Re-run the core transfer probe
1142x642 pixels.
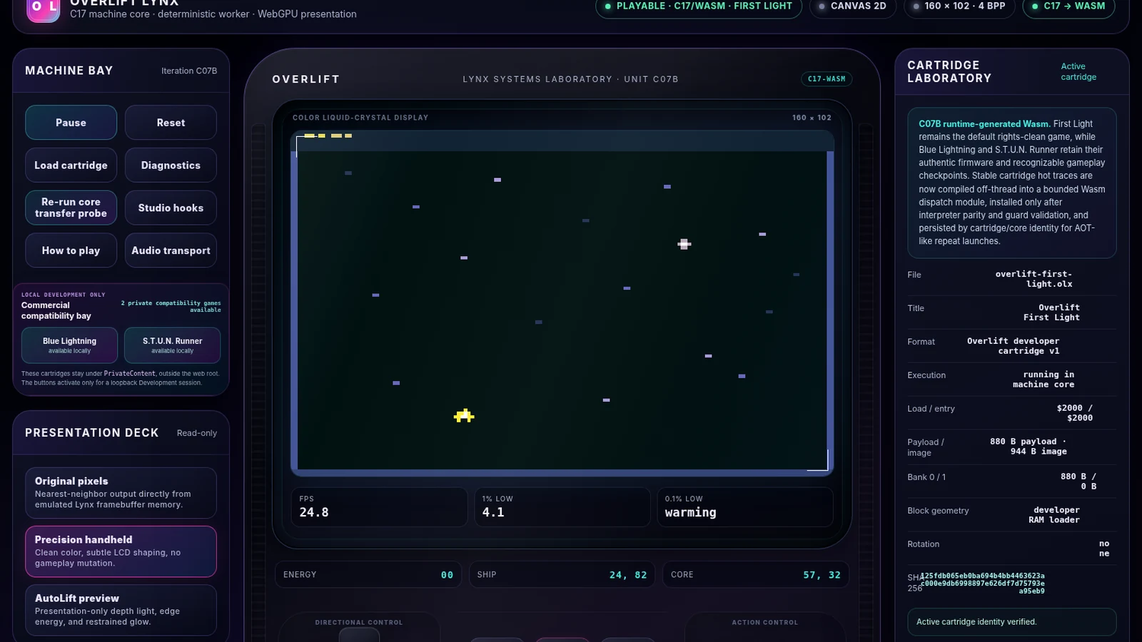[71, 208]
